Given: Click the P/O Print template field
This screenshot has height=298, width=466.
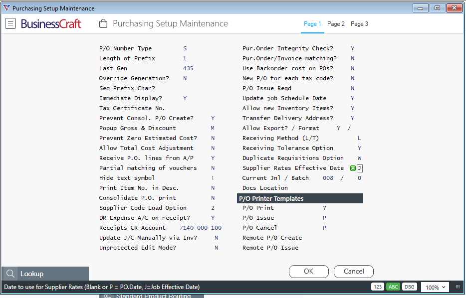Looking at the screenshot, I should point(324,208).
